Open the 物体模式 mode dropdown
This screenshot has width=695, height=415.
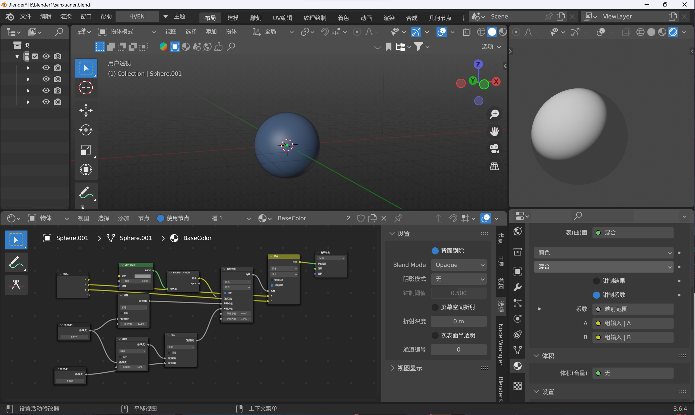tap(127, 32)
